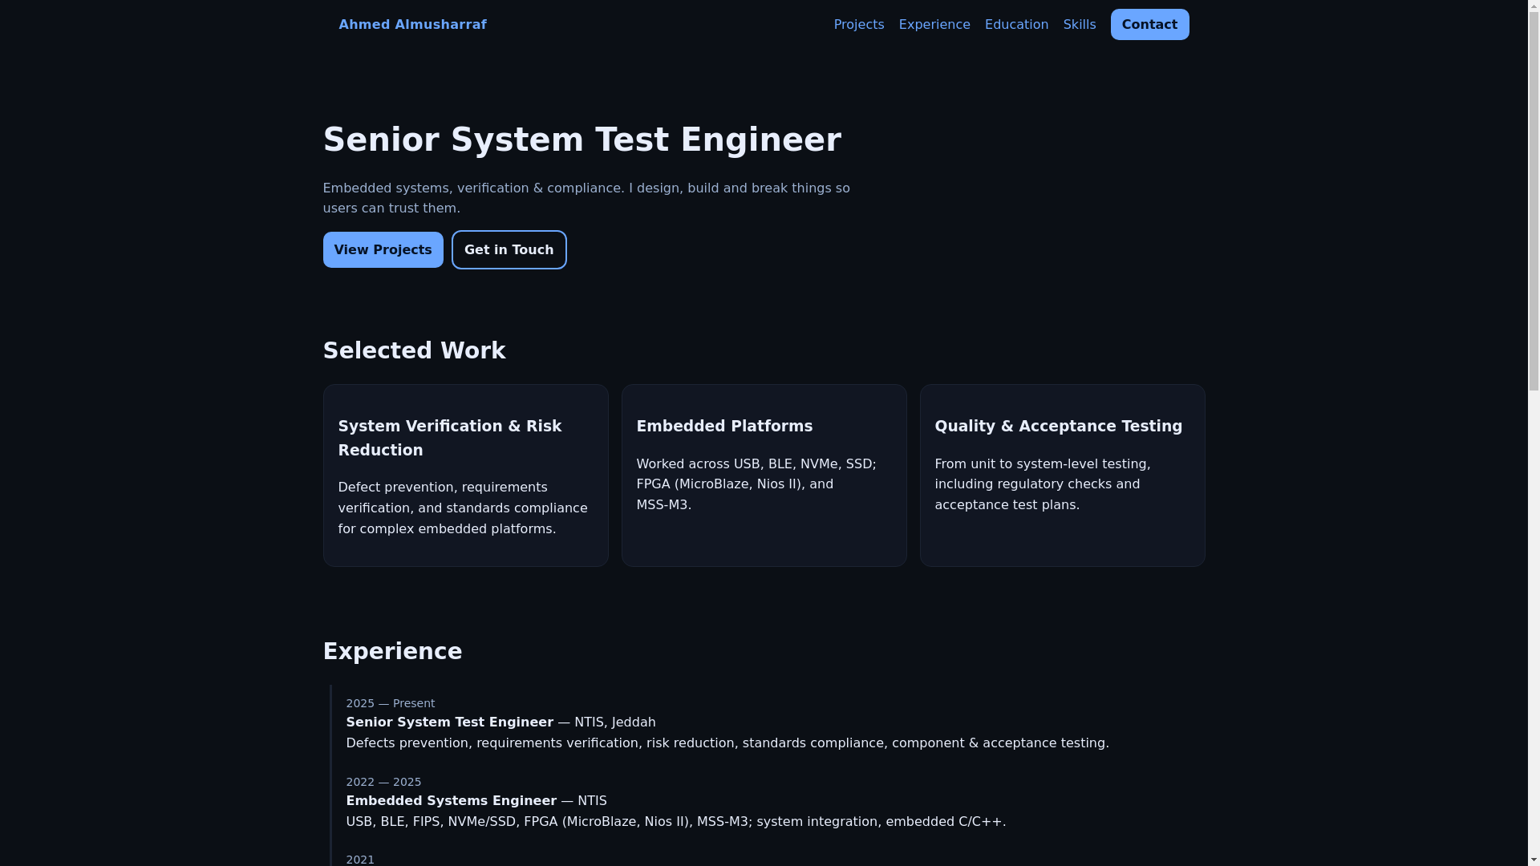The height and width of the screenshot is (866, 1540).
Task: Open the Education nav link
Action: (x=1016, y=25)
